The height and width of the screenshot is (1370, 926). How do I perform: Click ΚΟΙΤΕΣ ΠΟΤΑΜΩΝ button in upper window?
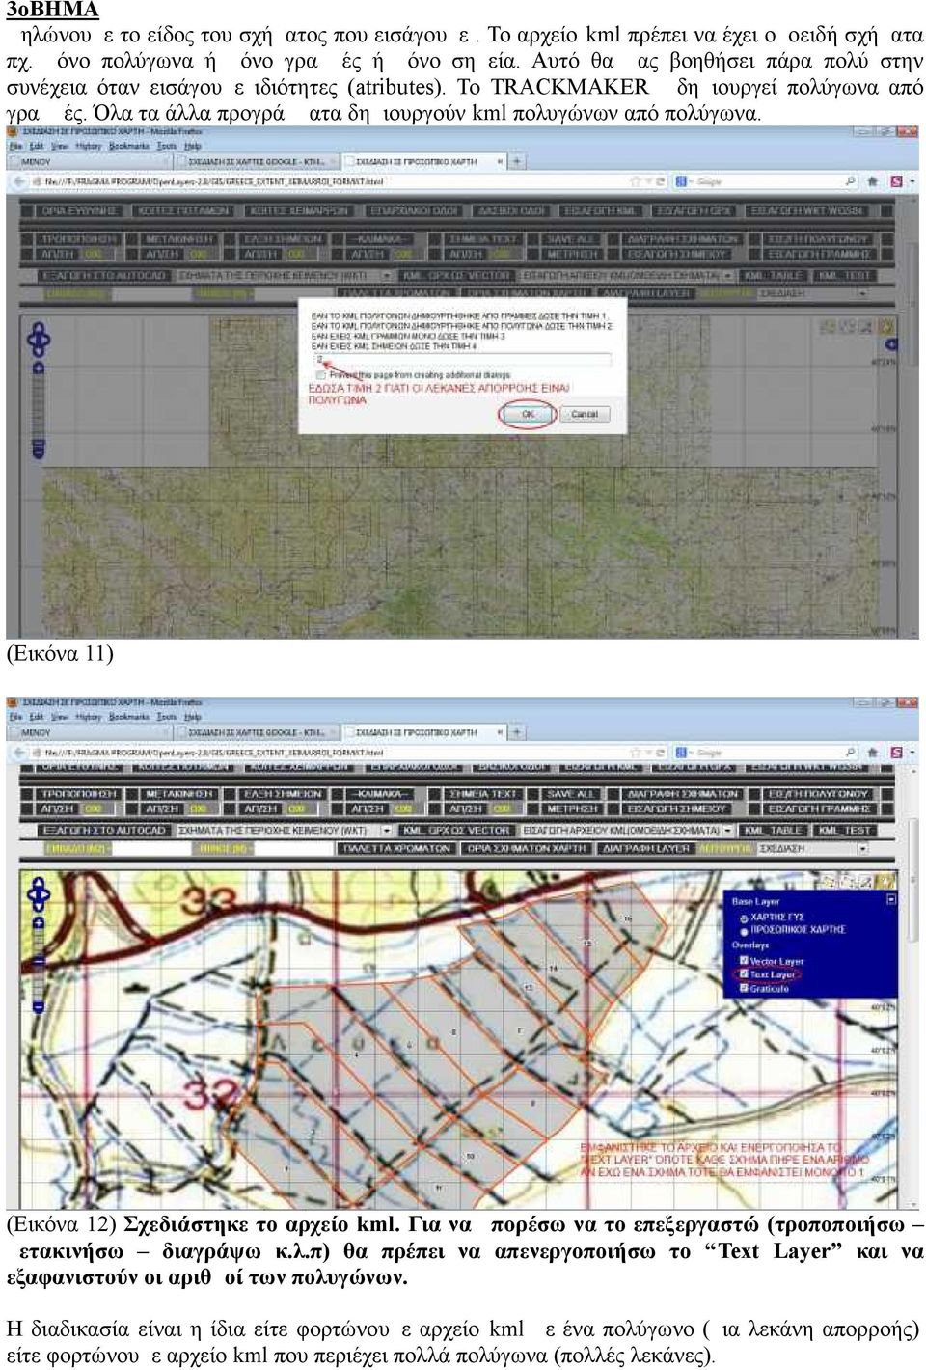[x=183, y=210]
